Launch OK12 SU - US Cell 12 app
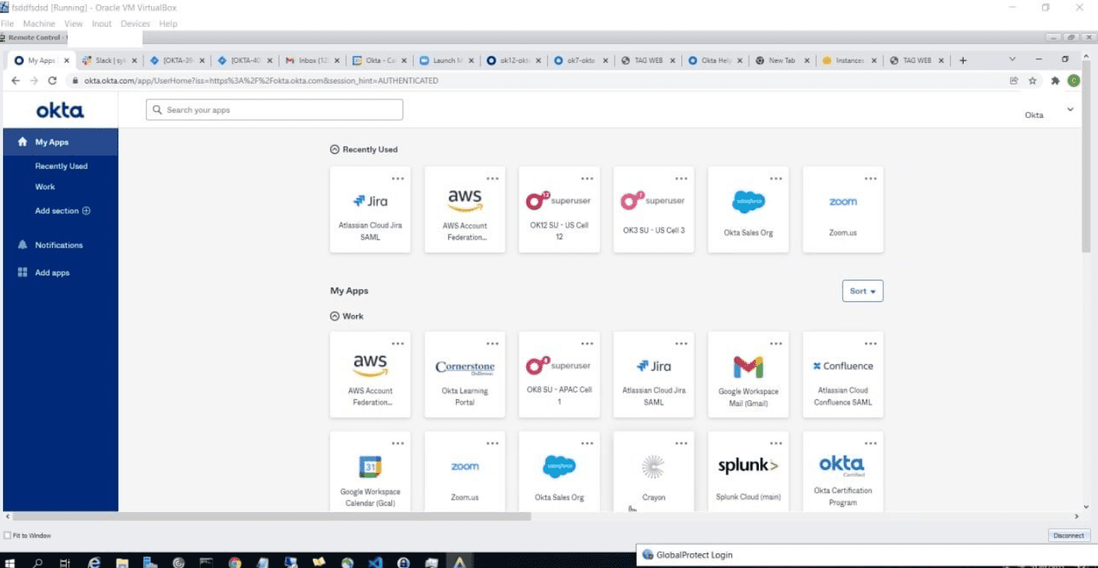 point(559,209)
